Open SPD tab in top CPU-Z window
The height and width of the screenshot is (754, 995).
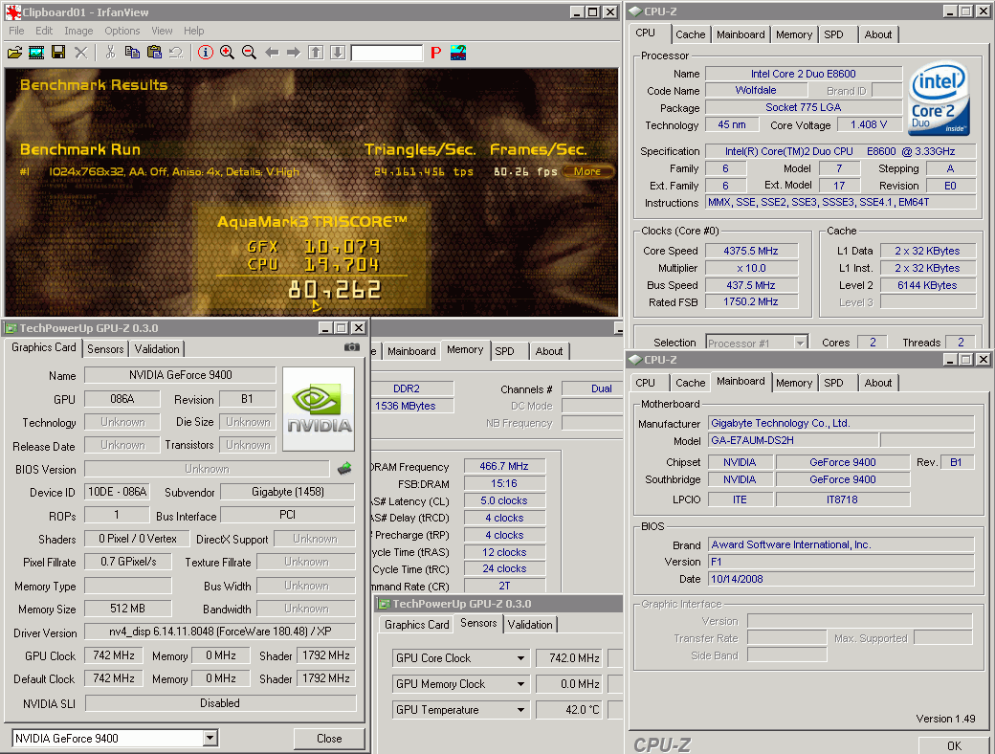point(834,34)
